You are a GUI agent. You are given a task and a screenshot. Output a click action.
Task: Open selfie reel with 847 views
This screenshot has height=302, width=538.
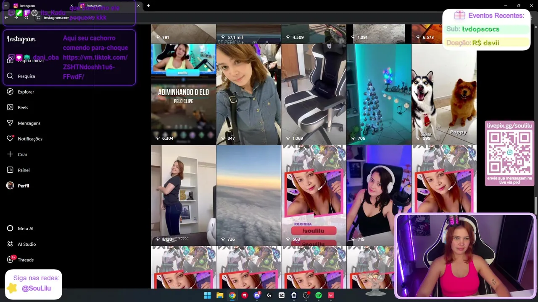click(248, 94)
